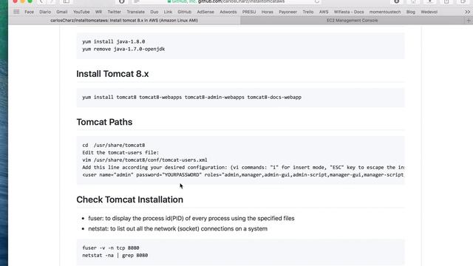Click the 'netstat: to list out all' bullet
The width and height of the screenshot is (473, 266).
177,228
